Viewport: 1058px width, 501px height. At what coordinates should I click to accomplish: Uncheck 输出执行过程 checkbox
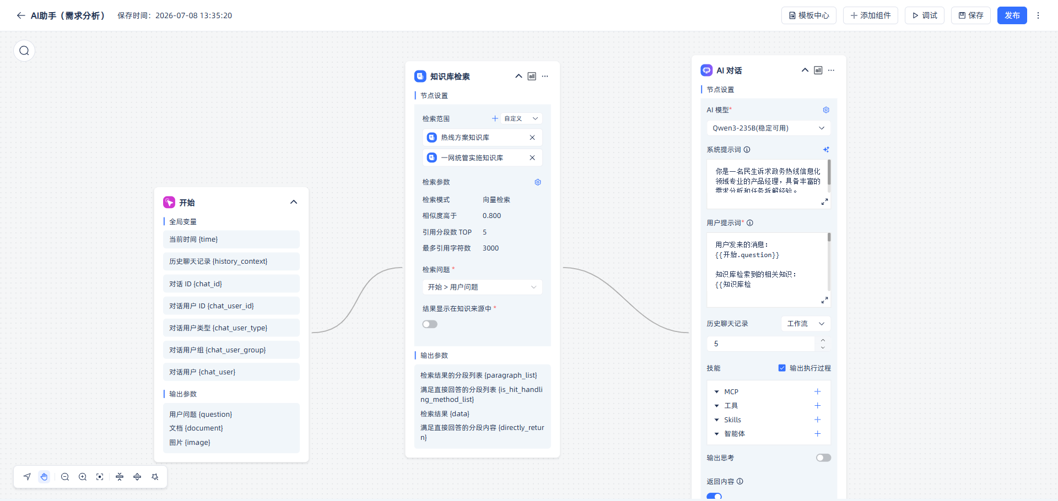pos(782,368)
